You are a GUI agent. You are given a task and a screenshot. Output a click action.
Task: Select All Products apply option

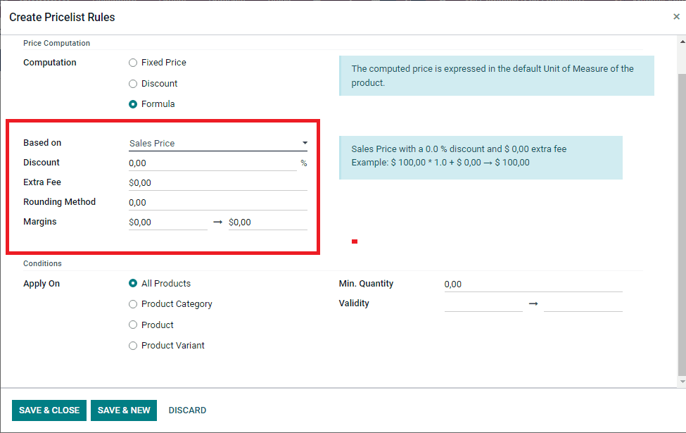[132, 283]
